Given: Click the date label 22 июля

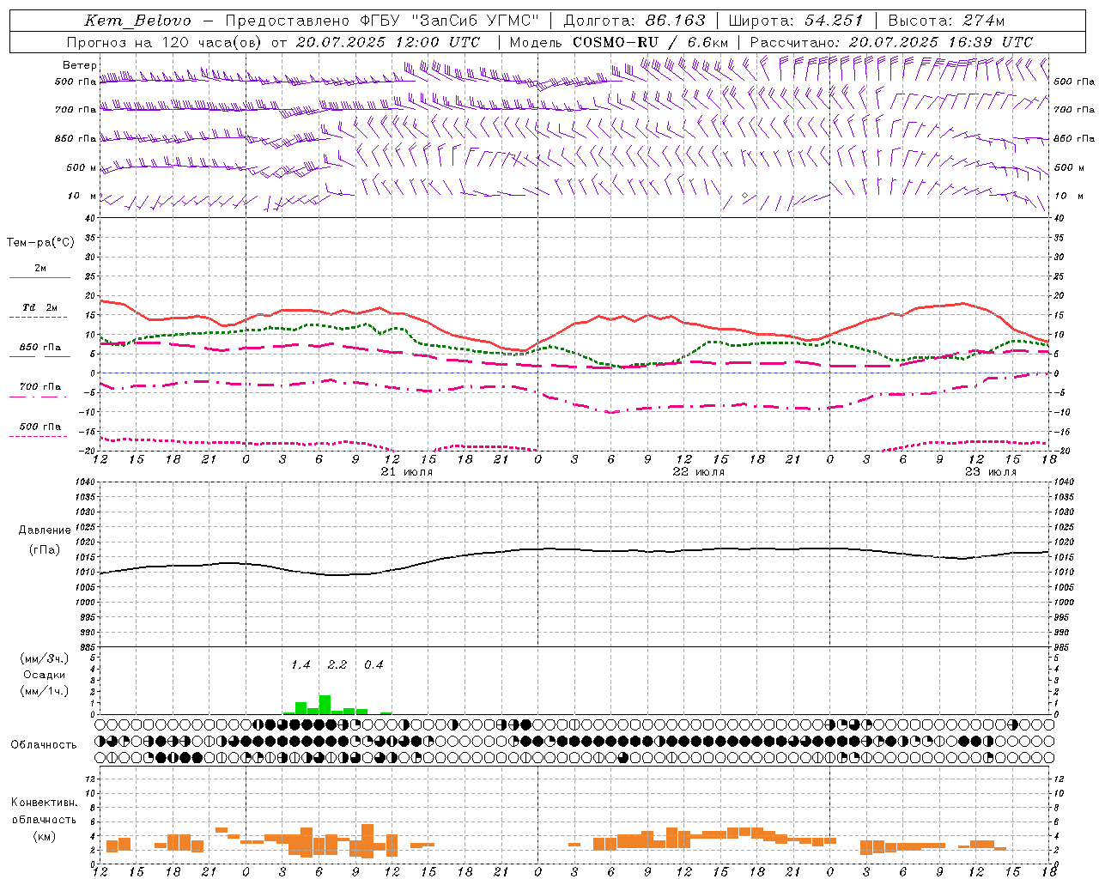Looking at the screenshot, I should [x=698, y=472].
